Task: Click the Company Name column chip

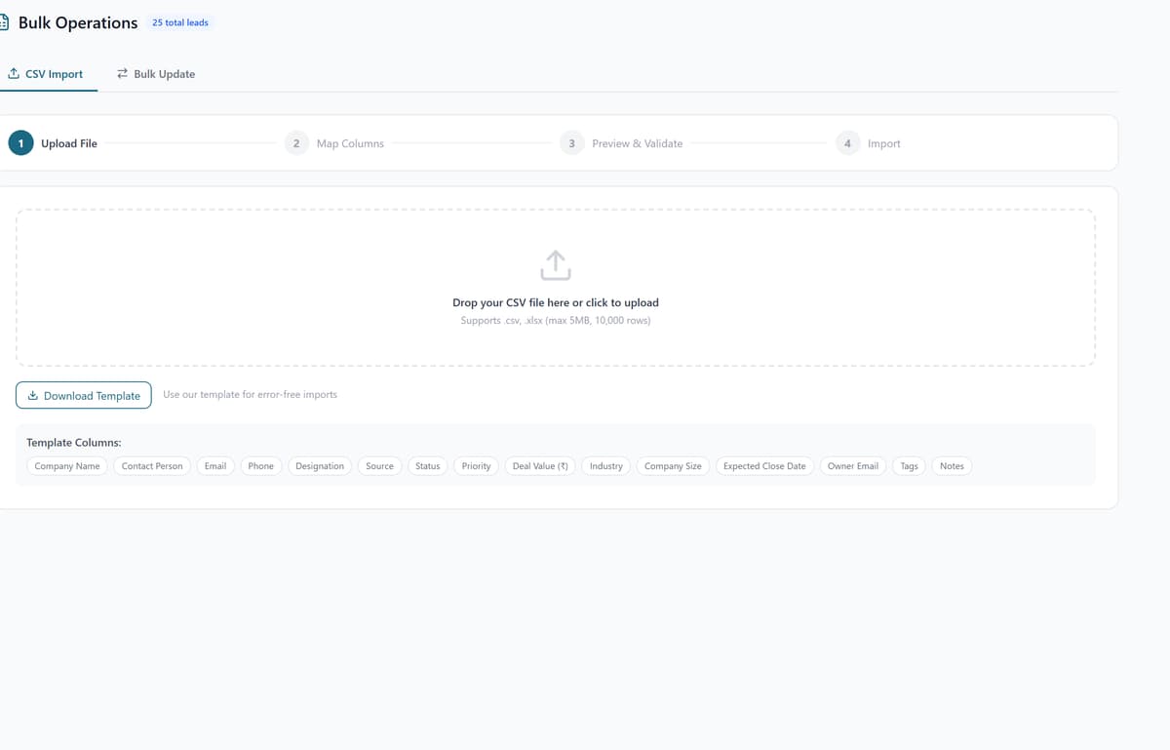Action: point(67,466)
